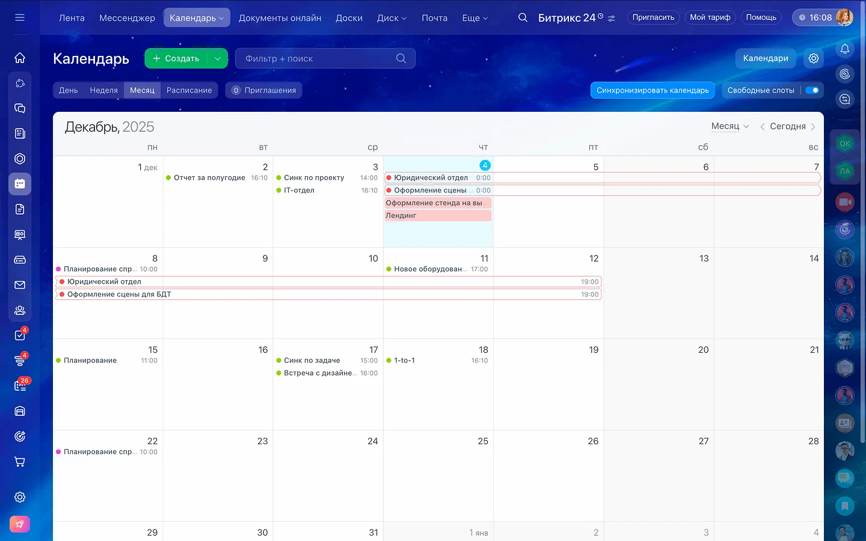Viewport: 866px width, 541px height.
Task: Click the green Создать button
Action: click(x=176, y=58)
